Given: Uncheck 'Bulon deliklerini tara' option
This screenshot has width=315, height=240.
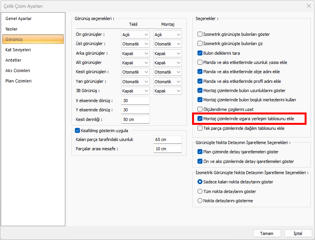Looking at the screenshot, I should pos(200,53).
